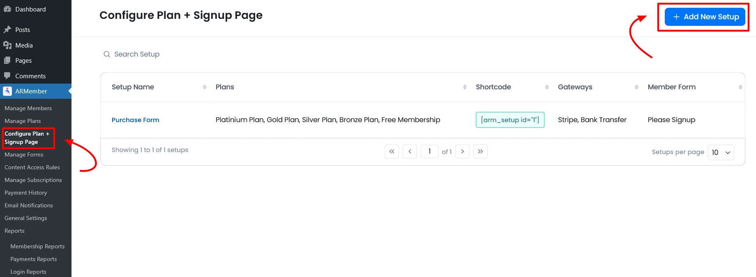Click the page number input box
The image size is (756, 277).
(x=429, y=152)
